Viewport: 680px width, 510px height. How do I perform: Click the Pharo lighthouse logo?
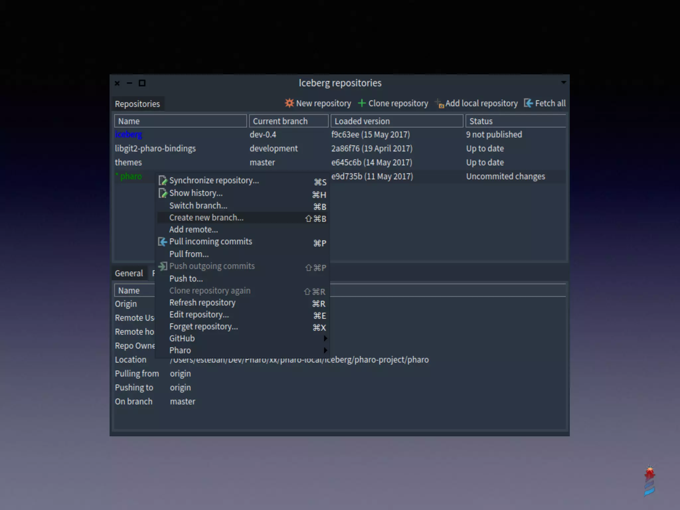click(649, 480)
